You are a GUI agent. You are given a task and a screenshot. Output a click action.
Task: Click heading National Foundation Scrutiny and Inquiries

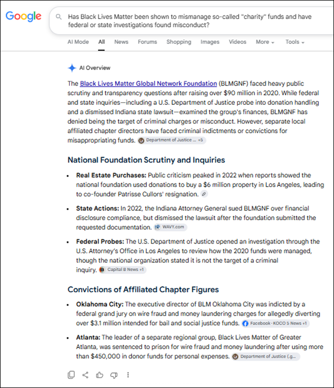146,160
